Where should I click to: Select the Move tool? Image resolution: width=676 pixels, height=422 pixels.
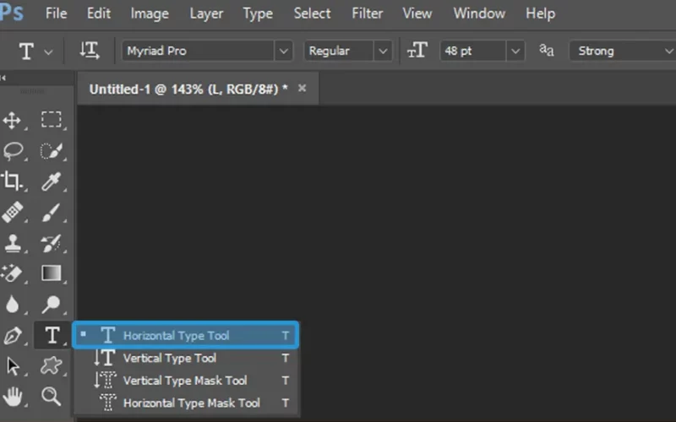(12, 120)
